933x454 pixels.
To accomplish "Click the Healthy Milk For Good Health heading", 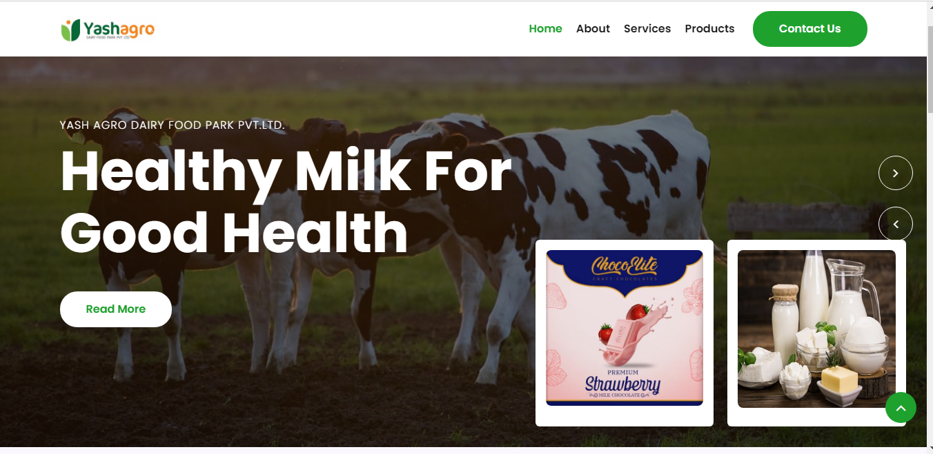I will [x=286, y=202].
